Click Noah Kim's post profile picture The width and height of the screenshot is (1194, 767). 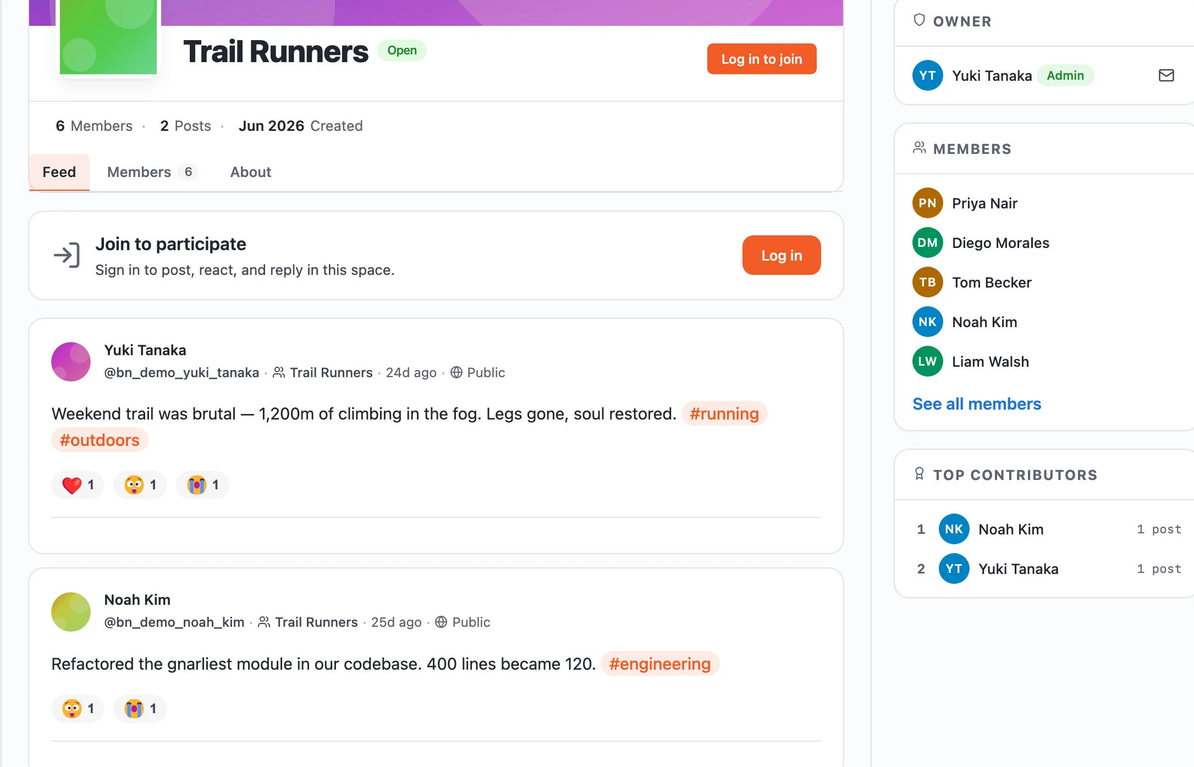click(x=71, y=611)
